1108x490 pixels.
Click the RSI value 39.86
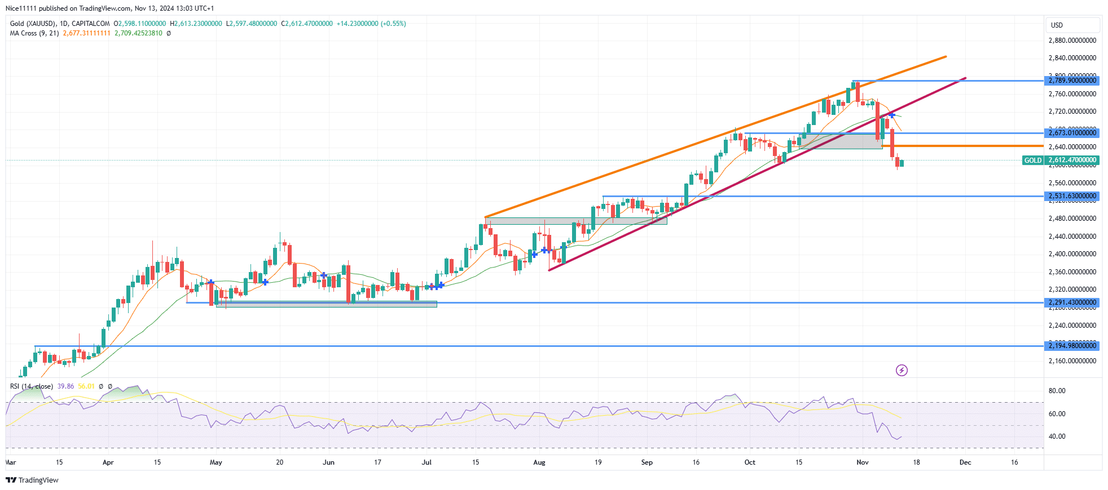[65, 386]
